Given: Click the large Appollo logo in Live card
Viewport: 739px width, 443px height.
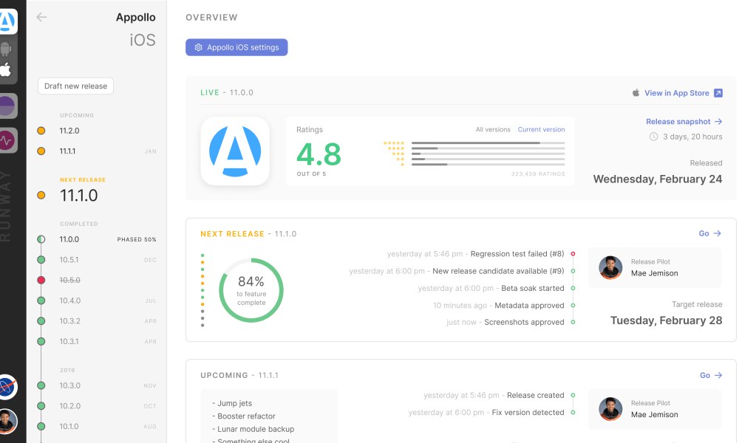Looking at the screenshot, I should (x=235, y=151).
